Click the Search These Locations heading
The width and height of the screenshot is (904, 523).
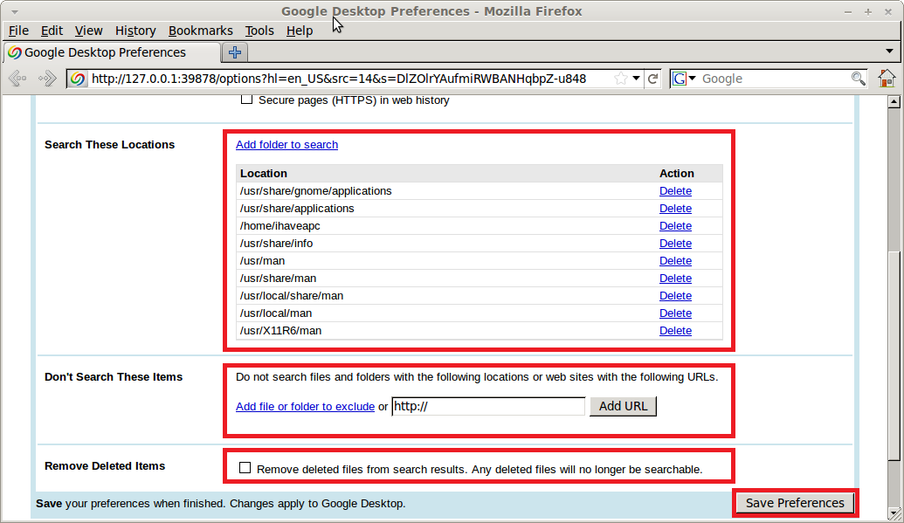[109, 145]
